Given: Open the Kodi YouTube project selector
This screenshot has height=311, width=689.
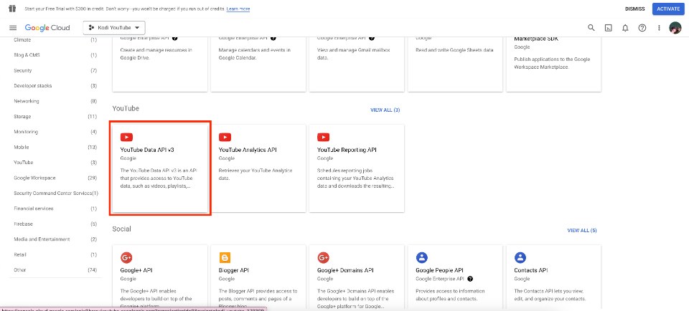Looking at the screenshot, I should (x=114, y=28).
